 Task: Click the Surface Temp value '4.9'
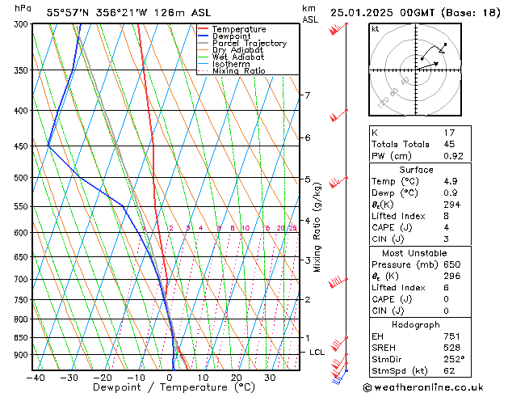pos(451,181)
